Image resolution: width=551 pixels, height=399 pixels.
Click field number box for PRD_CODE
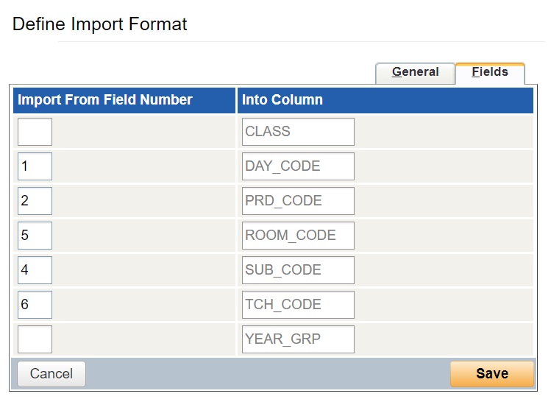click(35, 201)
